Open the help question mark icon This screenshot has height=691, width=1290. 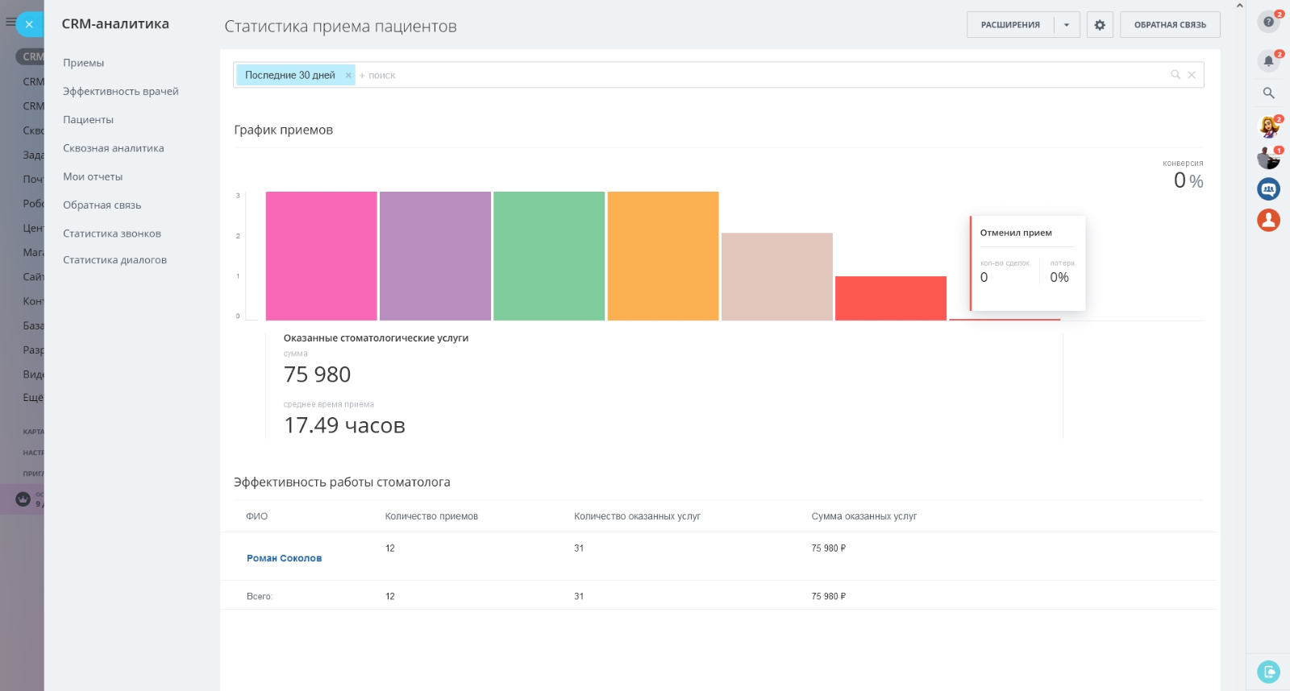pos(1268,22)
